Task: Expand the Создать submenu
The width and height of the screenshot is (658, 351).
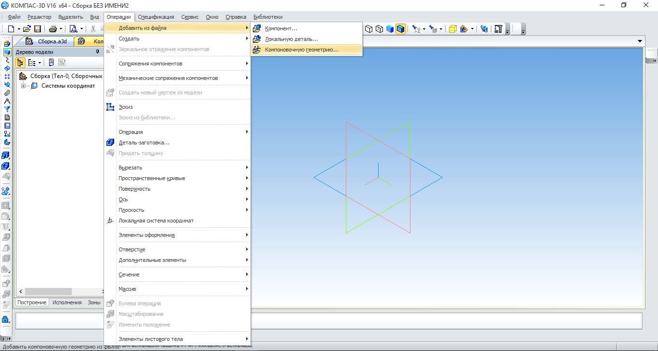Action: pos(177,39)
